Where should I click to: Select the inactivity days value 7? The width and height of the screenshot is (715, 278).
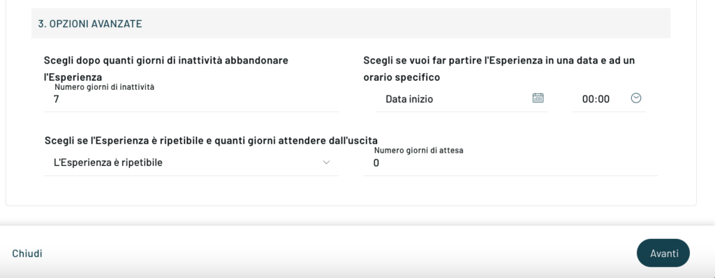pyautogui.click(x=56, y=99)
